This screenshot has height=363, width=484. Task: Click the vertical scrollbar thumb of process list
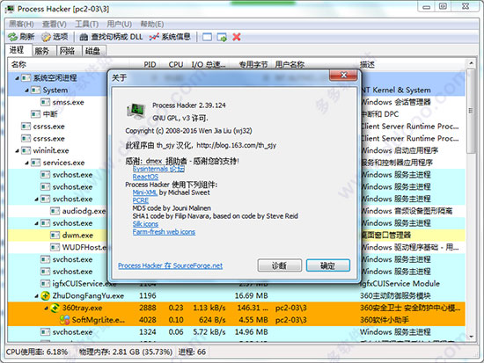[x=471, y=111]
